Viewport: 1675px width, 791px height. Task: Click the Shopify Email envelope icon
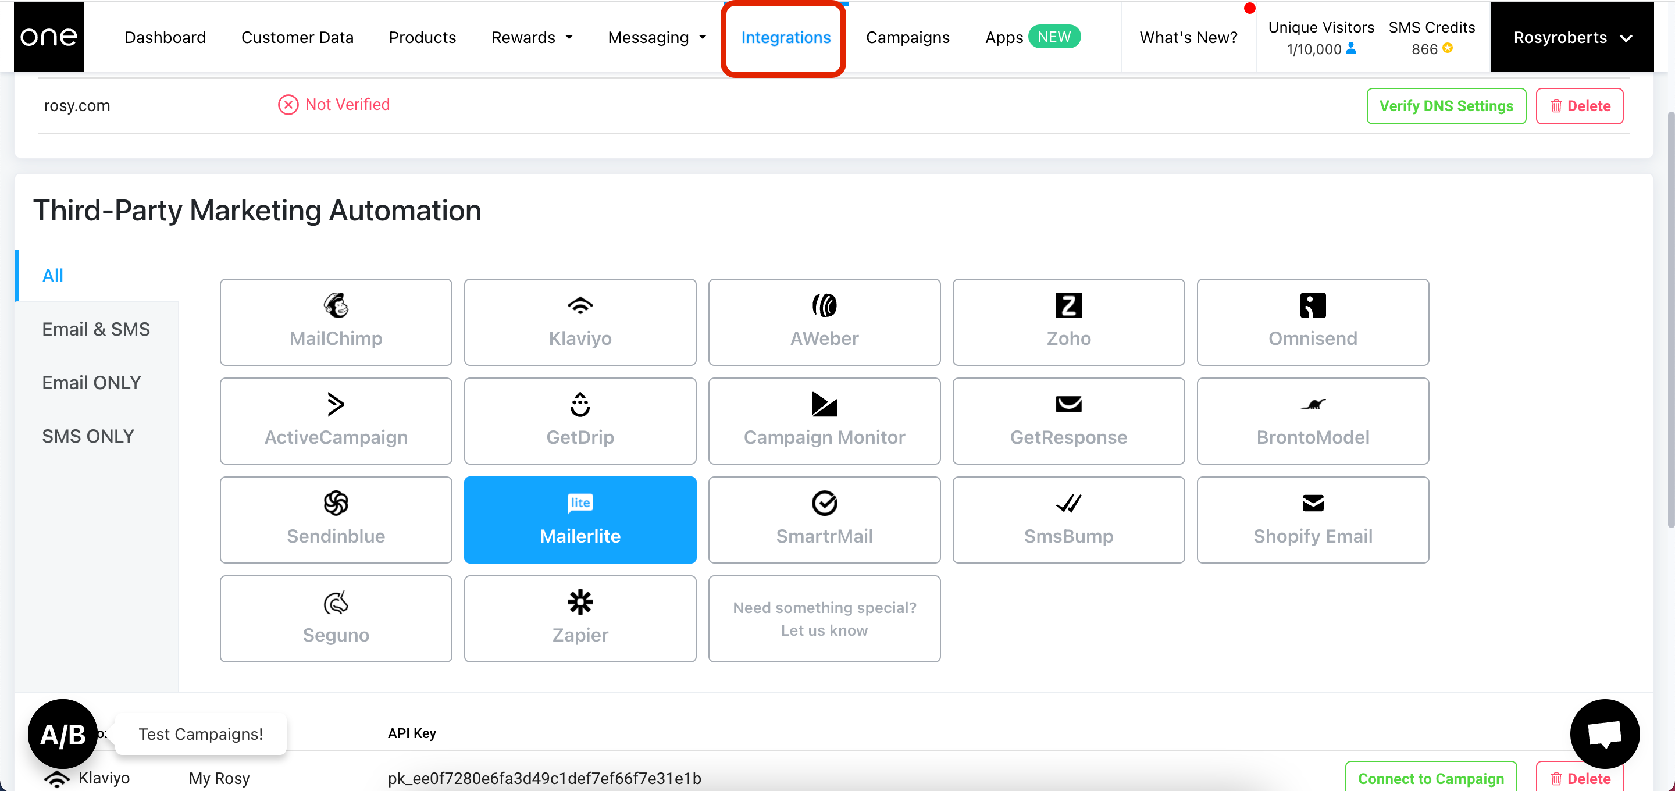click(1313, 503)
